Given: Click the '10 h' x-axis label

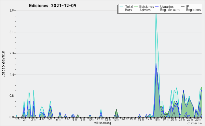Looking at the screenshot, I should click(x=91, y=119).
